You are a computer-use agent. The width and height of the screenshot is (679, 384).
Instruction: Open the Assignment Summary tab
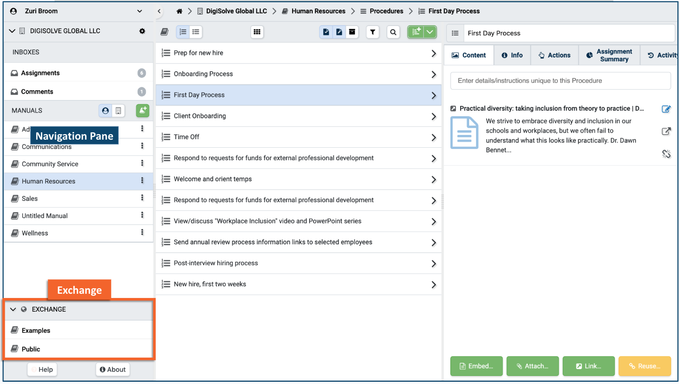609,55
